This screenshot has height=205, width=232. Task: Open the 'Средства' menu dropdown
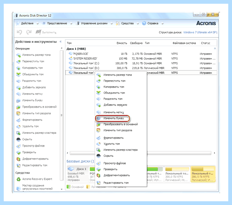127,23
